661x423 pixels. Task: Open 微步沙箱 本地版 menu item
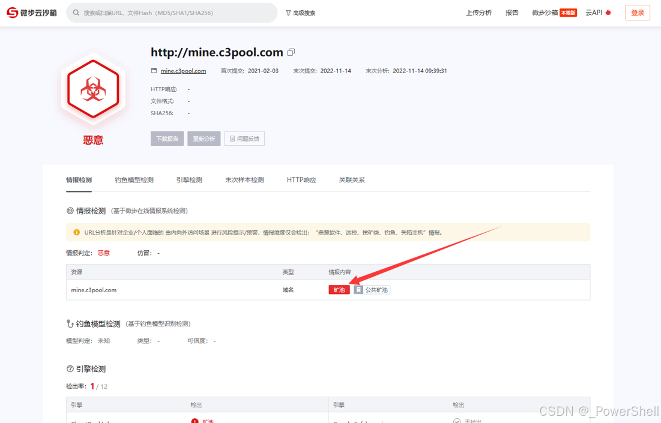coord(554,13)
